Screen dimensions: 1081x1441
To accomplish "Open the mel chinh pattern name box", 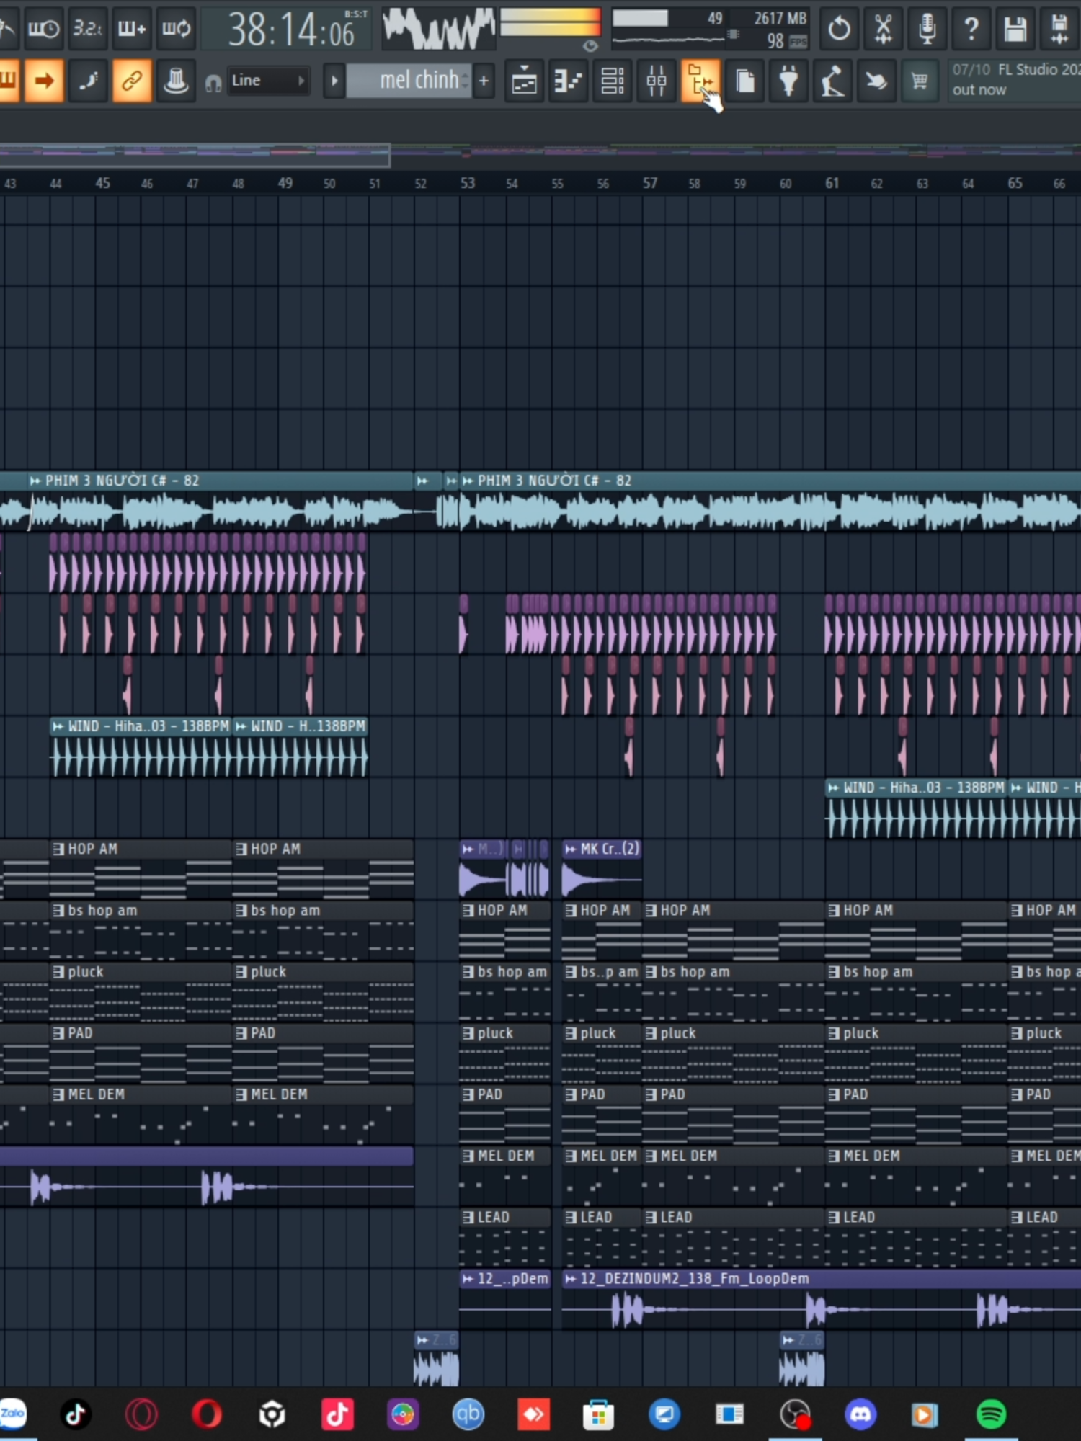I will (409, 81).
